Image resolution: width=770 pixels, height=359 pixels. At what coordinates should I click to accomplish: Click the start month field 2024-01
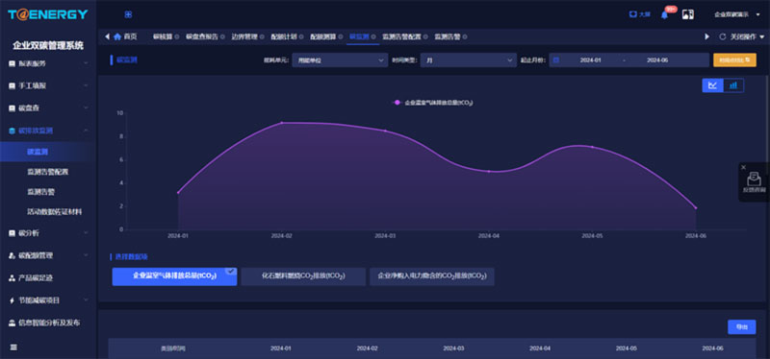pos(590,60)
